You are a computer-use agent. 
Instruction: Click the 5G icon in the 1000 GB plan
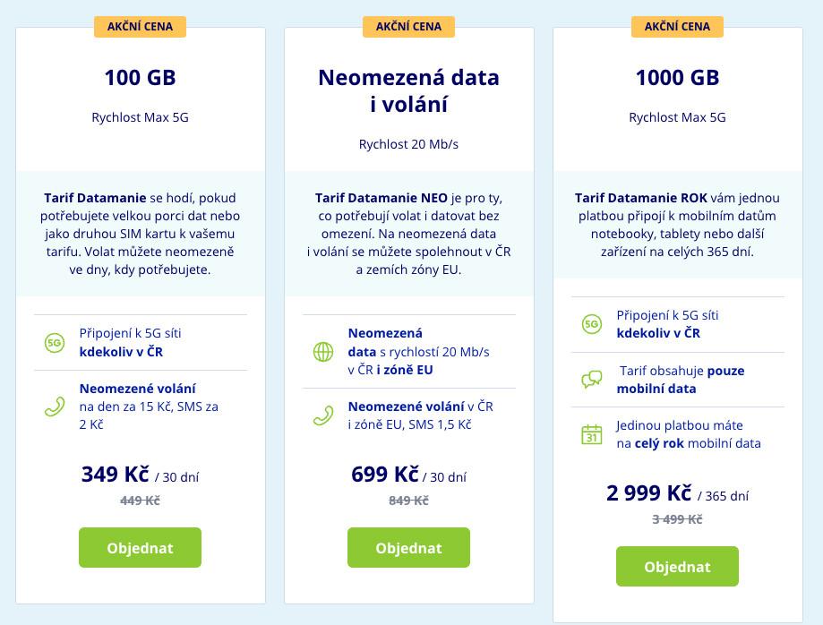[x=592, y=324]
